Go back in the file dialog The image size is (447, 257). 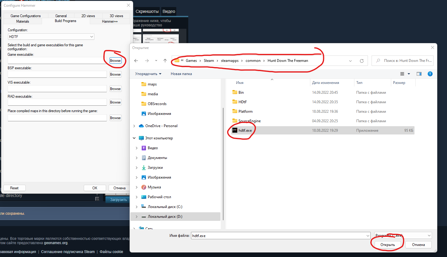136,61
